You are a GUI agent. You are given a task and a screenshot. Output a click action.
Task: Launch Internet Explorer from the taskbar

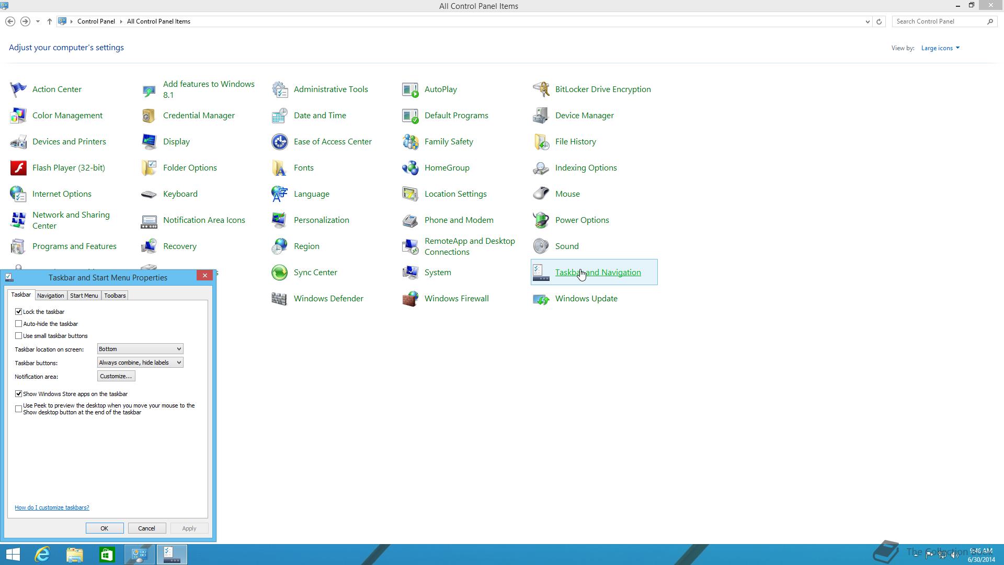pyautogui.click(x=42, y=555)
